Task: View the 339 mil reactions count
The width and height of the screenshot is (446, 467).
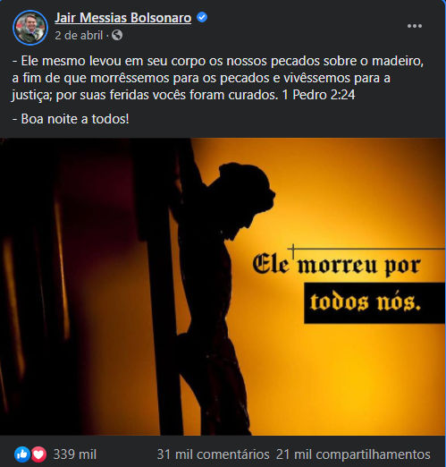Action: click(x=75, y=454)
